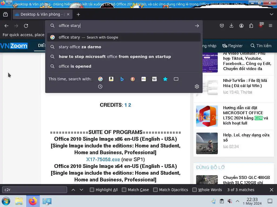
Task: Open search settings gear icon
Action: pos(197,87)
